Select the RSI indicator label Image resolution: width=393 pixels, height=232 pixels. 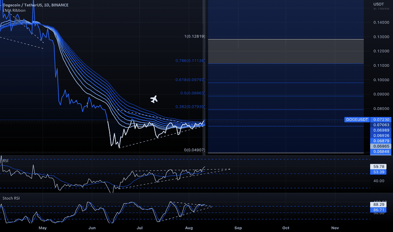coord(5,161)
